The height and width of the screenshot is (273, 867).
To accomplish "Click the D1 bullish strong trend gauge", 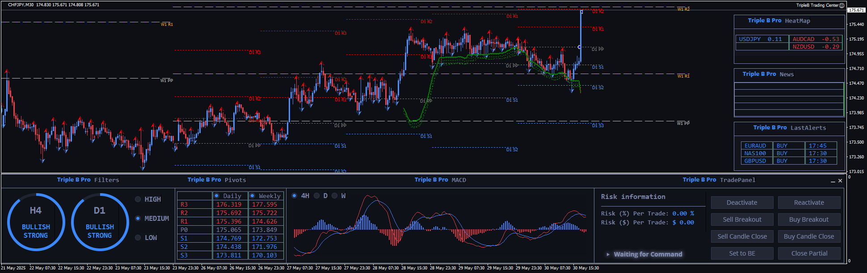I will [x=100, y=222].
